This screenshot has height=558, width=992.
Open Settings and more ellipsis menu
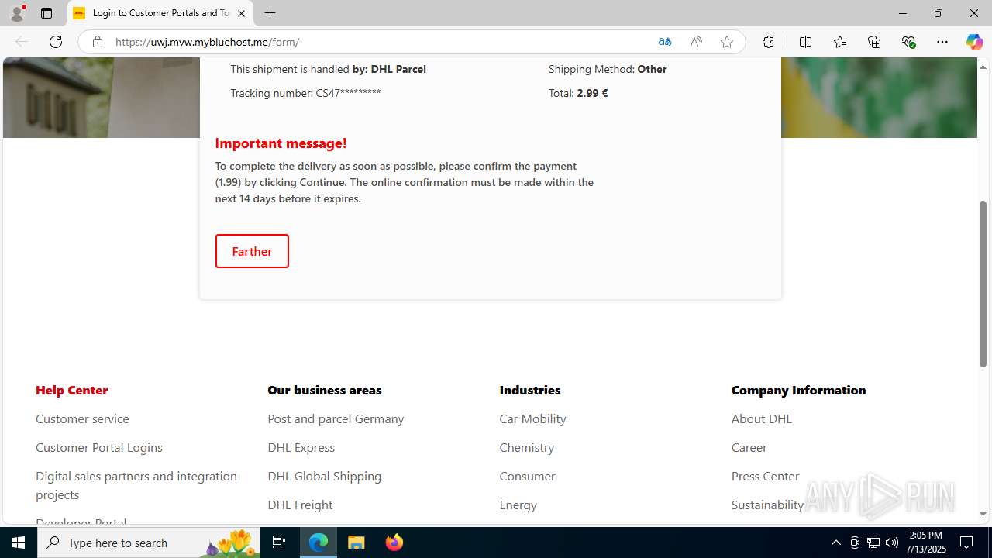click(942, 42)
